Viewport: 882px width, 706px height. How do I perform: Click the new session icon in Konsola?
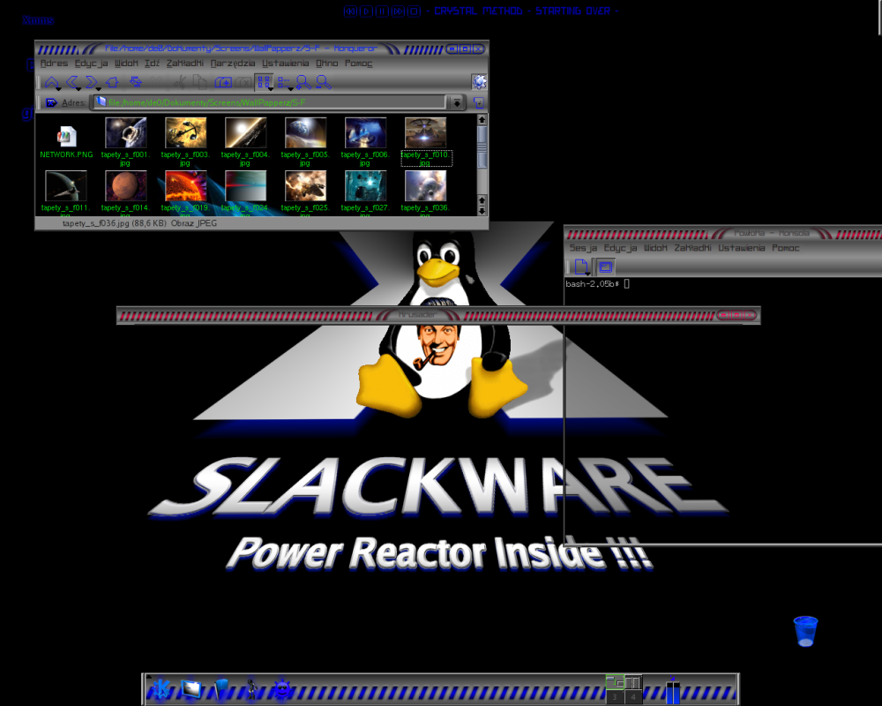click(x=581, y=267)
